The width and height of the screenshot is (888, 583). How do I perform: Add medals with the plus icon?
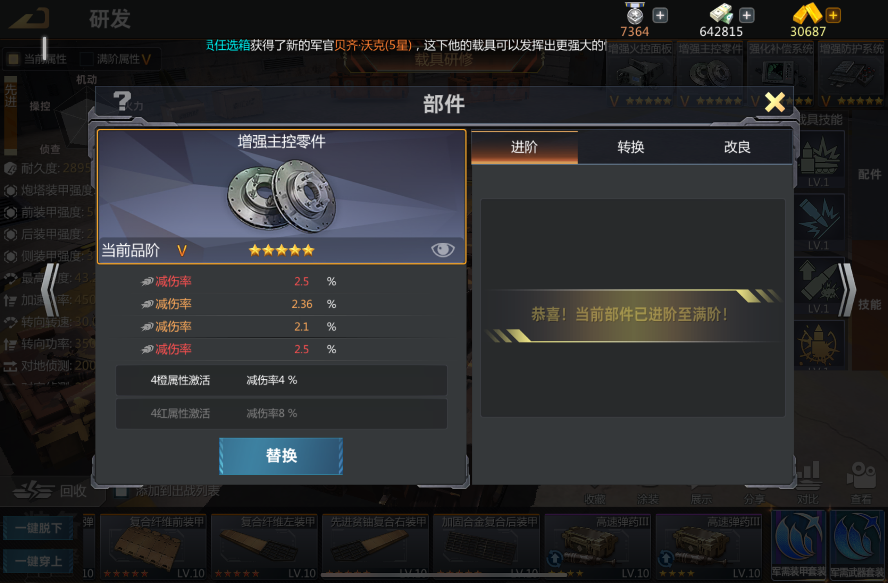(x=660, y=16)
